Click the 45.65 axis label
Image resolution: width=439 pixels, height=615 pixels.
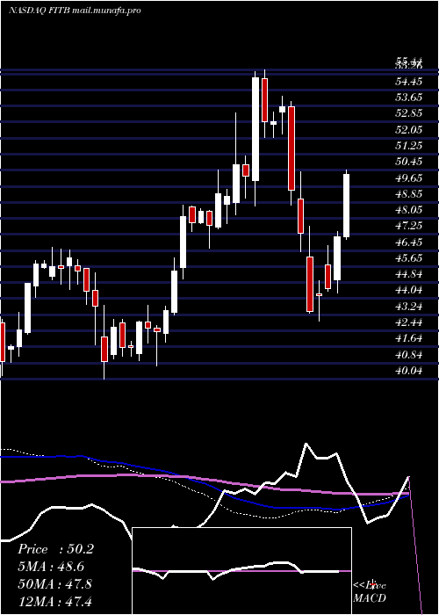(x=409, y=257)
